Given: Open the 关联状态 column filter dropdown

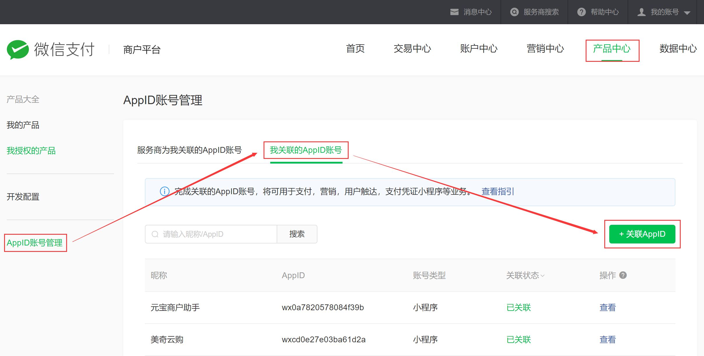Looking at the screenshot, I should 542,276.
